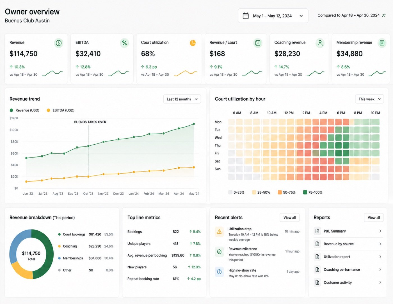The height and width of the screenshot is (304, 393).
Task: Open the Revenue milestone alert
Action: pos(257,254)
